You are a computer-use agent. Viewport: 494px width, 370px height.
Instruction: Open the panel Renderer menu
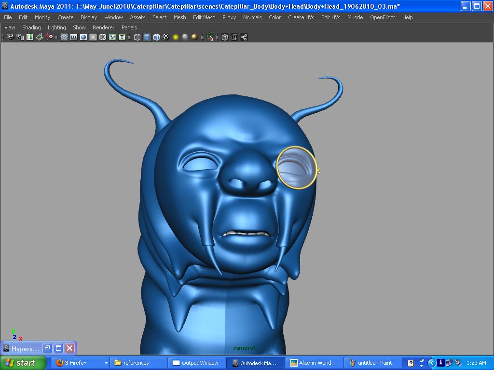[x=103, y=27]
